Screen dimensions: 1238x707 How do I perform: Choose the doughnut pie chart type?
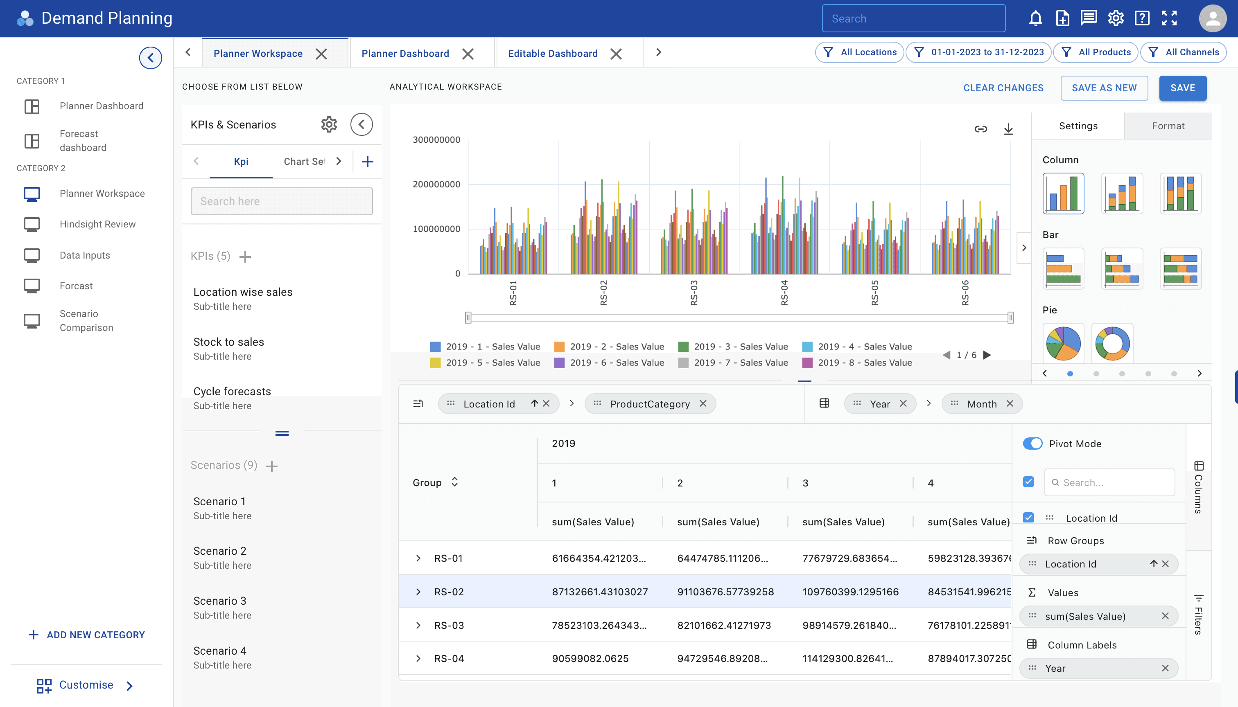1112,343
